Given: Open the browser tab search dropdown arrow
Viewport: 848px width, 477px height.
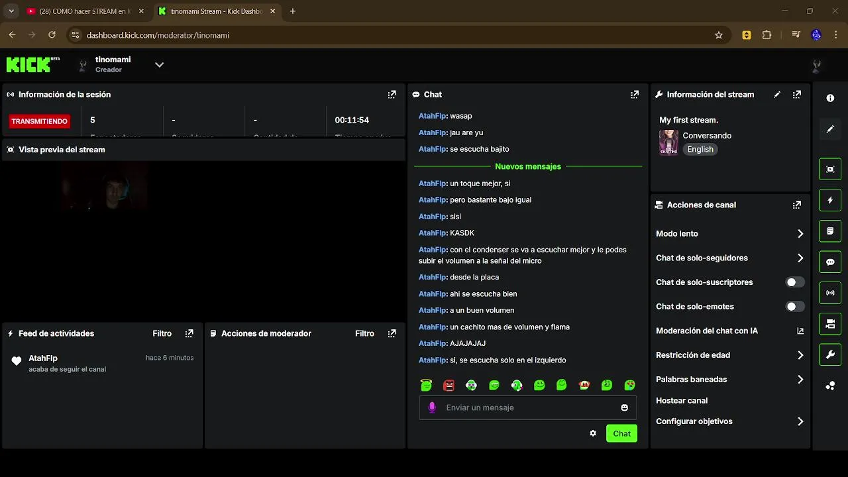Looking at the screenshot, I should pyautogui.click(x=11, y=11).
